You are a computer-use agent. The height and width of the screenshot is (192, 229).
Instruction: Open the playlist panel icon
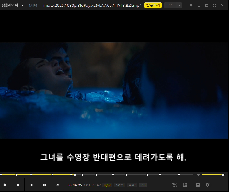(x=198, y=185)
